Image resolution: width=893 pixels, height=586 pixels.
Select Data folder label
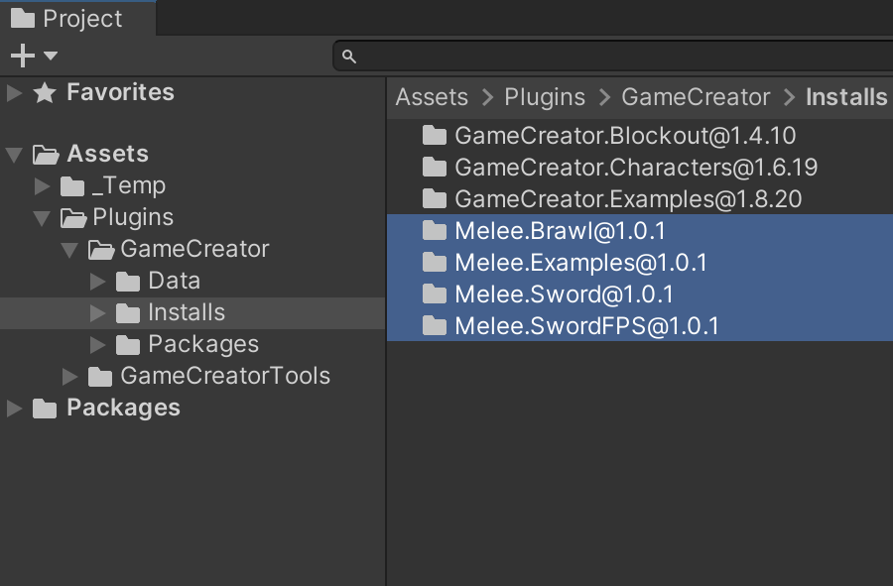[175, 281]
